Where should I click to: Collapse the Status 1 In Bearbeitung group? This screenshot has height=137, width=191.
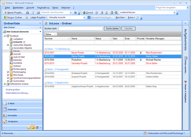coord(45,49)
